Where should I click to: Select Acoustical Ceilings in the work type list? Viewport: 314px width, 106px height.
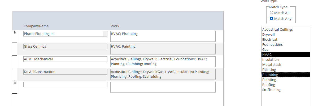[x=277, y=29]
